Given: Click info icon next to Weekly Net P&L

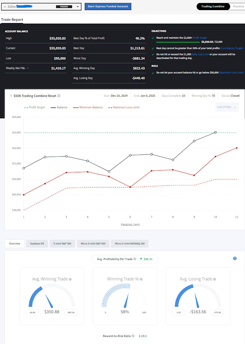Looking at the screenshot, I should pos(28,68).
